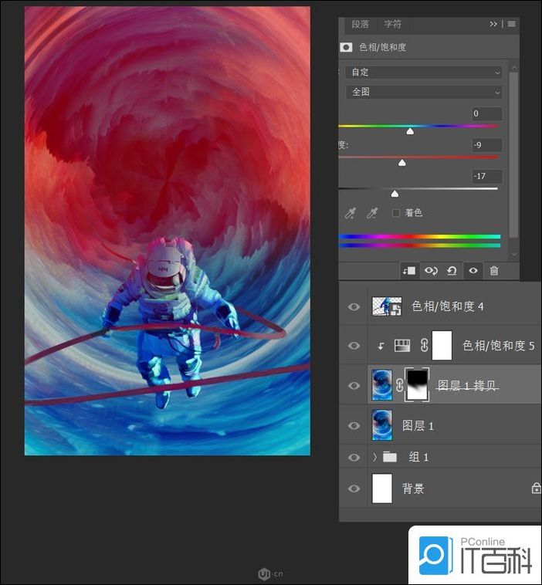Click the lightness value field showing -17
Image resolution: width=542 pixels, height=585 pixels.
(x=486, y=176)
